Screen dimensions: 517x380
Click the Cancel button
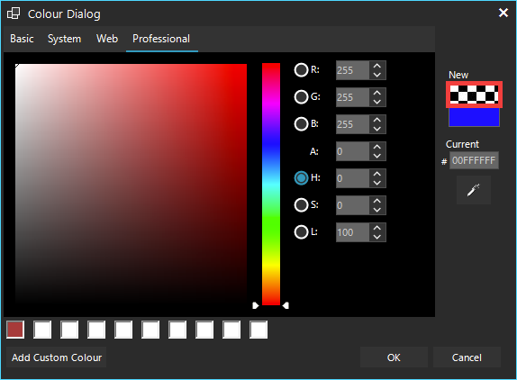(467, 357)
